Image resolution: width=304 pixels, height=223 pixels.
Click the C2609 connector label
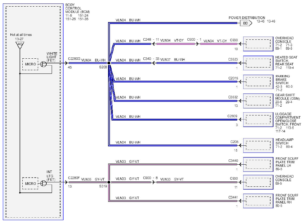point(232,116)
